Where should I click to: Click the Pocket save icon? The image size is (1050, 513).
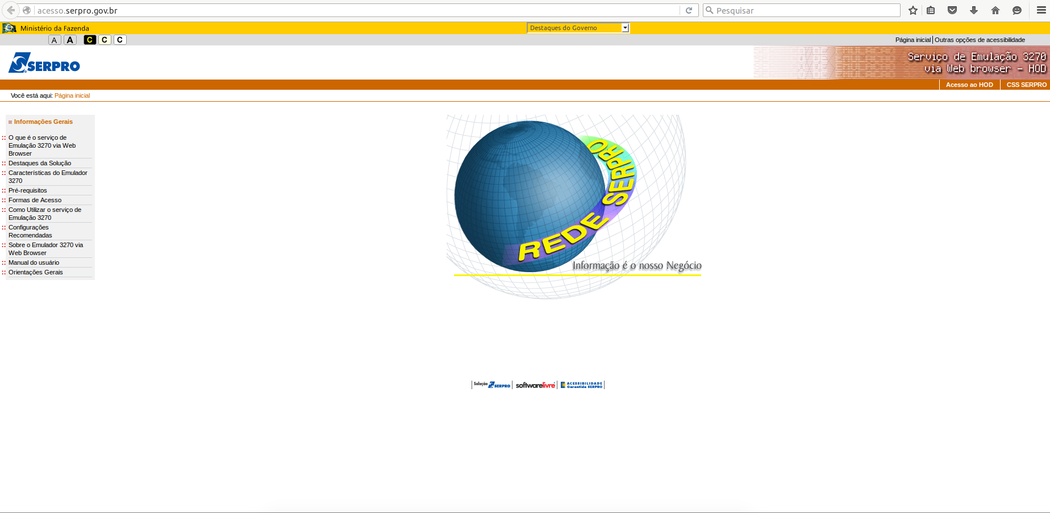tap(952, 10)
